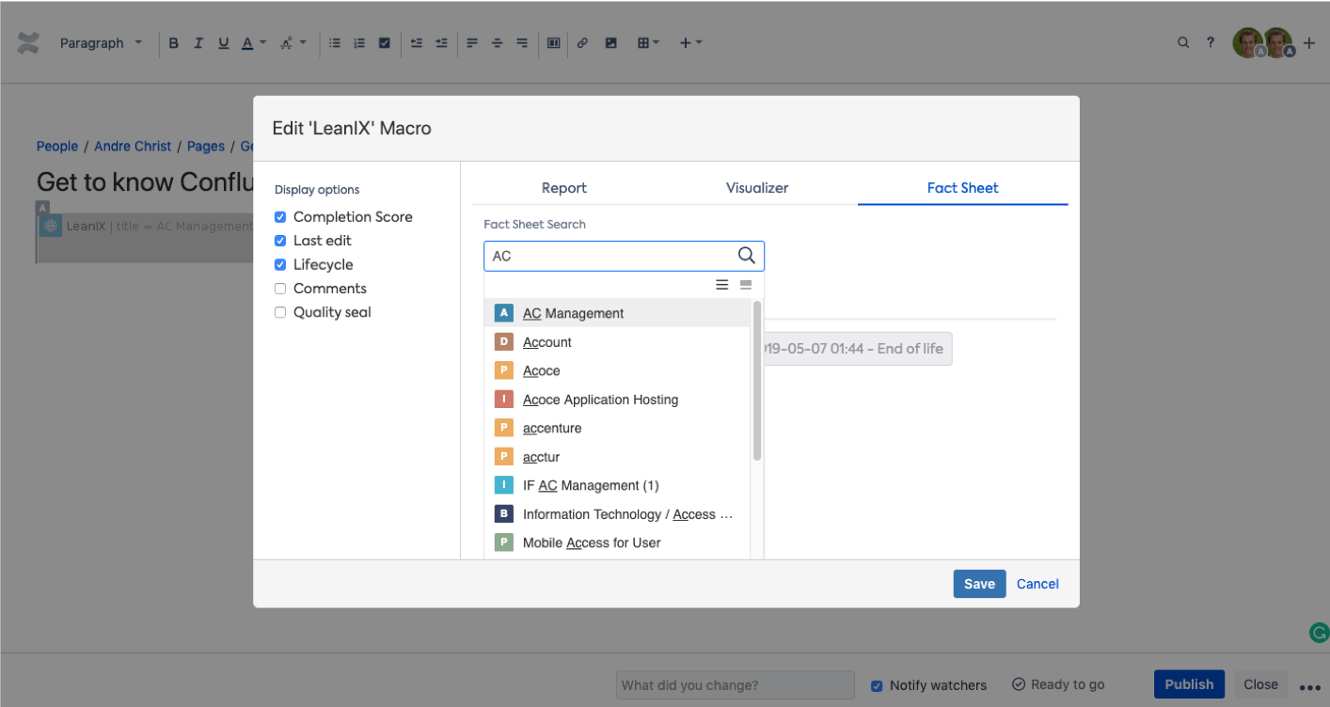
Task: Click the indent icon
Action: 441,43
